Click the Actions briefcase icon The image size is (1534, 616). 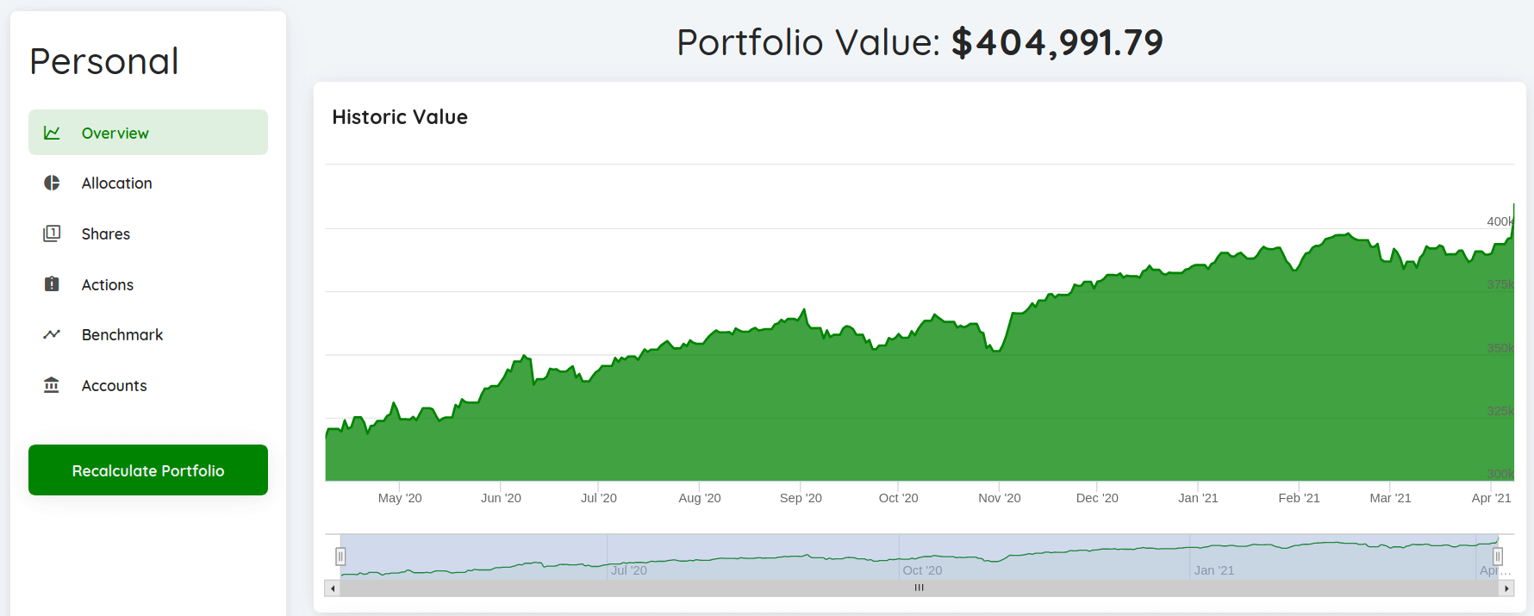52,284
